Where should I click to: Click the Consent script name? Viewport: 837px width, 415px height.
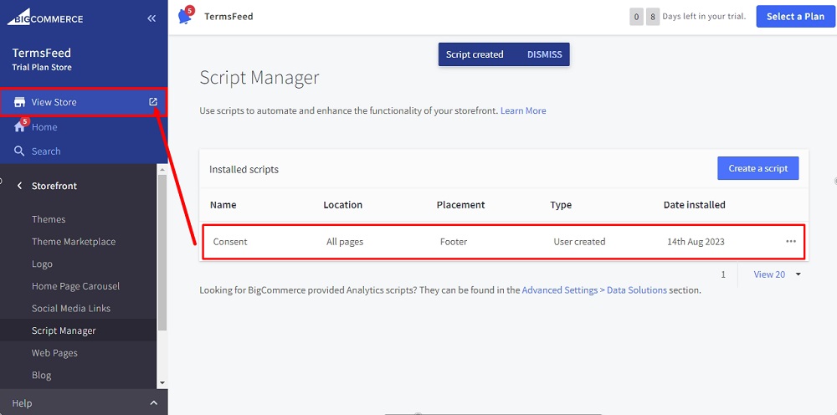(230, 242)
